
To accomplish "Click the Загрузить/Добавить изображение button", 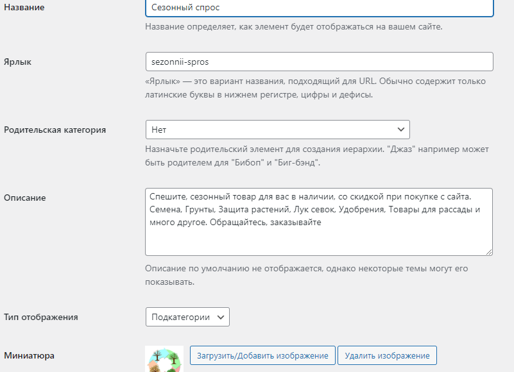I will (x=262, y=355).
